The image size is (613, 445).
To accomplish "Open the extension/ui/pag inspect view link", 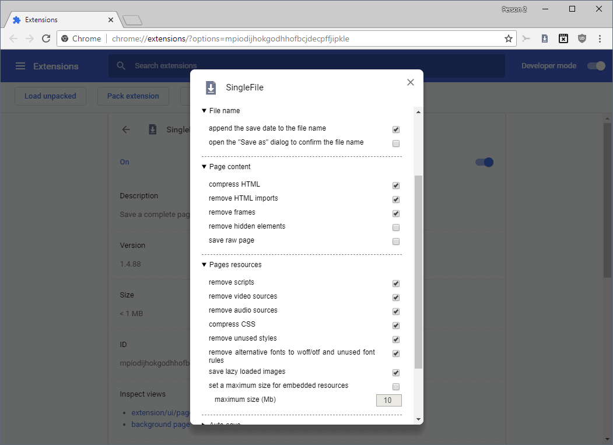I will (x=160, y=412).
